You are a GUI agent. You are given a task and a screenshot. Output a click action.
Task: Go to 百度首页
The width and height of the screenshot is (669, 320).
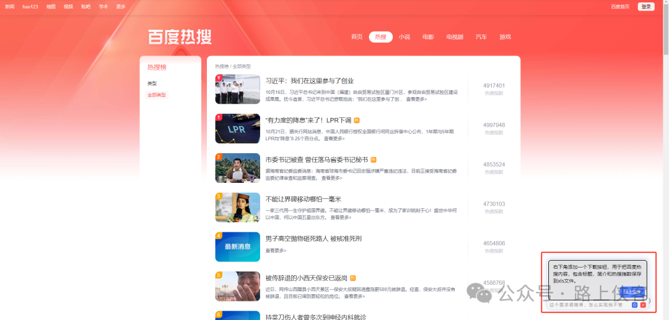(620, 7)
